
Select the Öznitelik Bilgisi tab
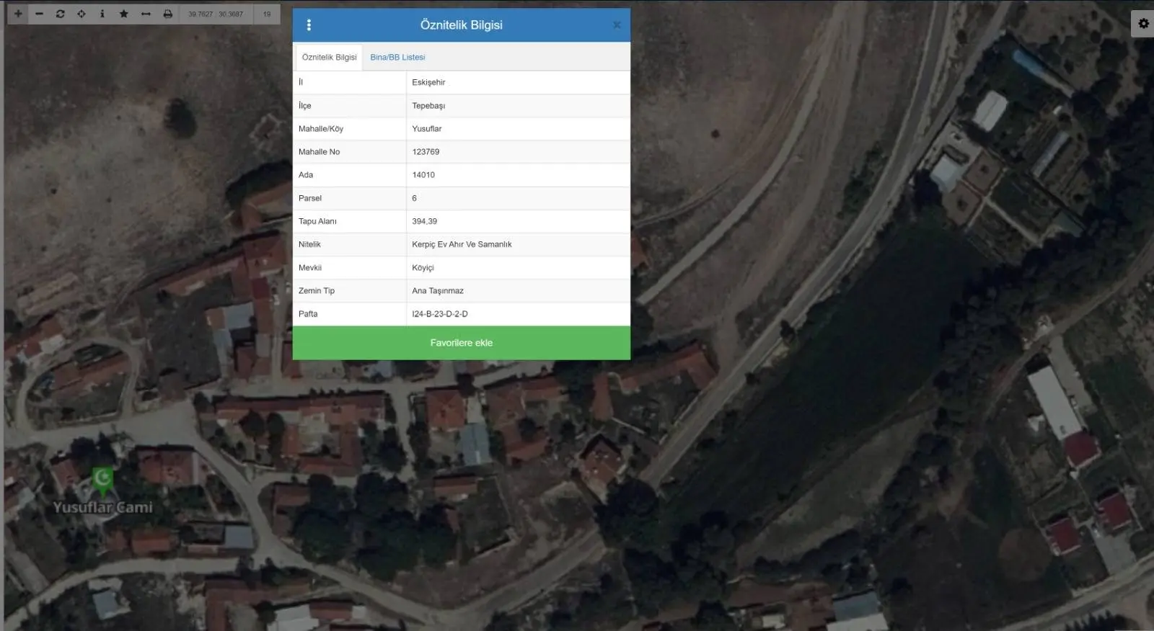coord(329,58)
